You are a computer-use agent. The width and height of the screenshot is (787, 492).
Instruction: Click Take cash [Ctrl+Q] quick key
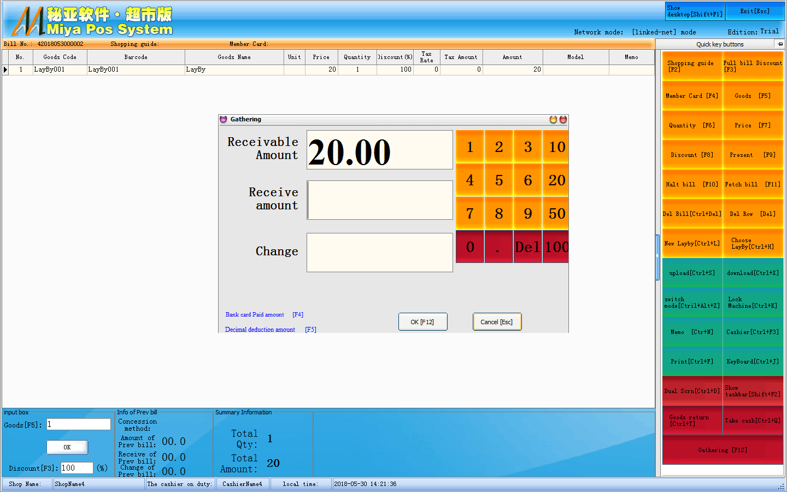click(x=753, y=420)
